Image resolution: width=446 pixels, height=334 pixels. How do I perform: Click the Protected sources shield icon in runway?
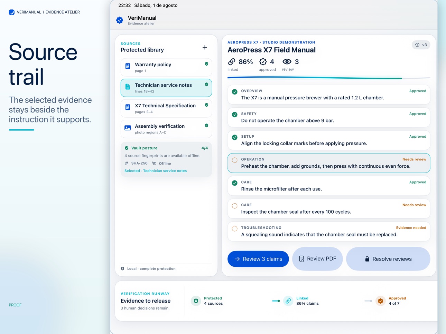click(x=196, y=301)
